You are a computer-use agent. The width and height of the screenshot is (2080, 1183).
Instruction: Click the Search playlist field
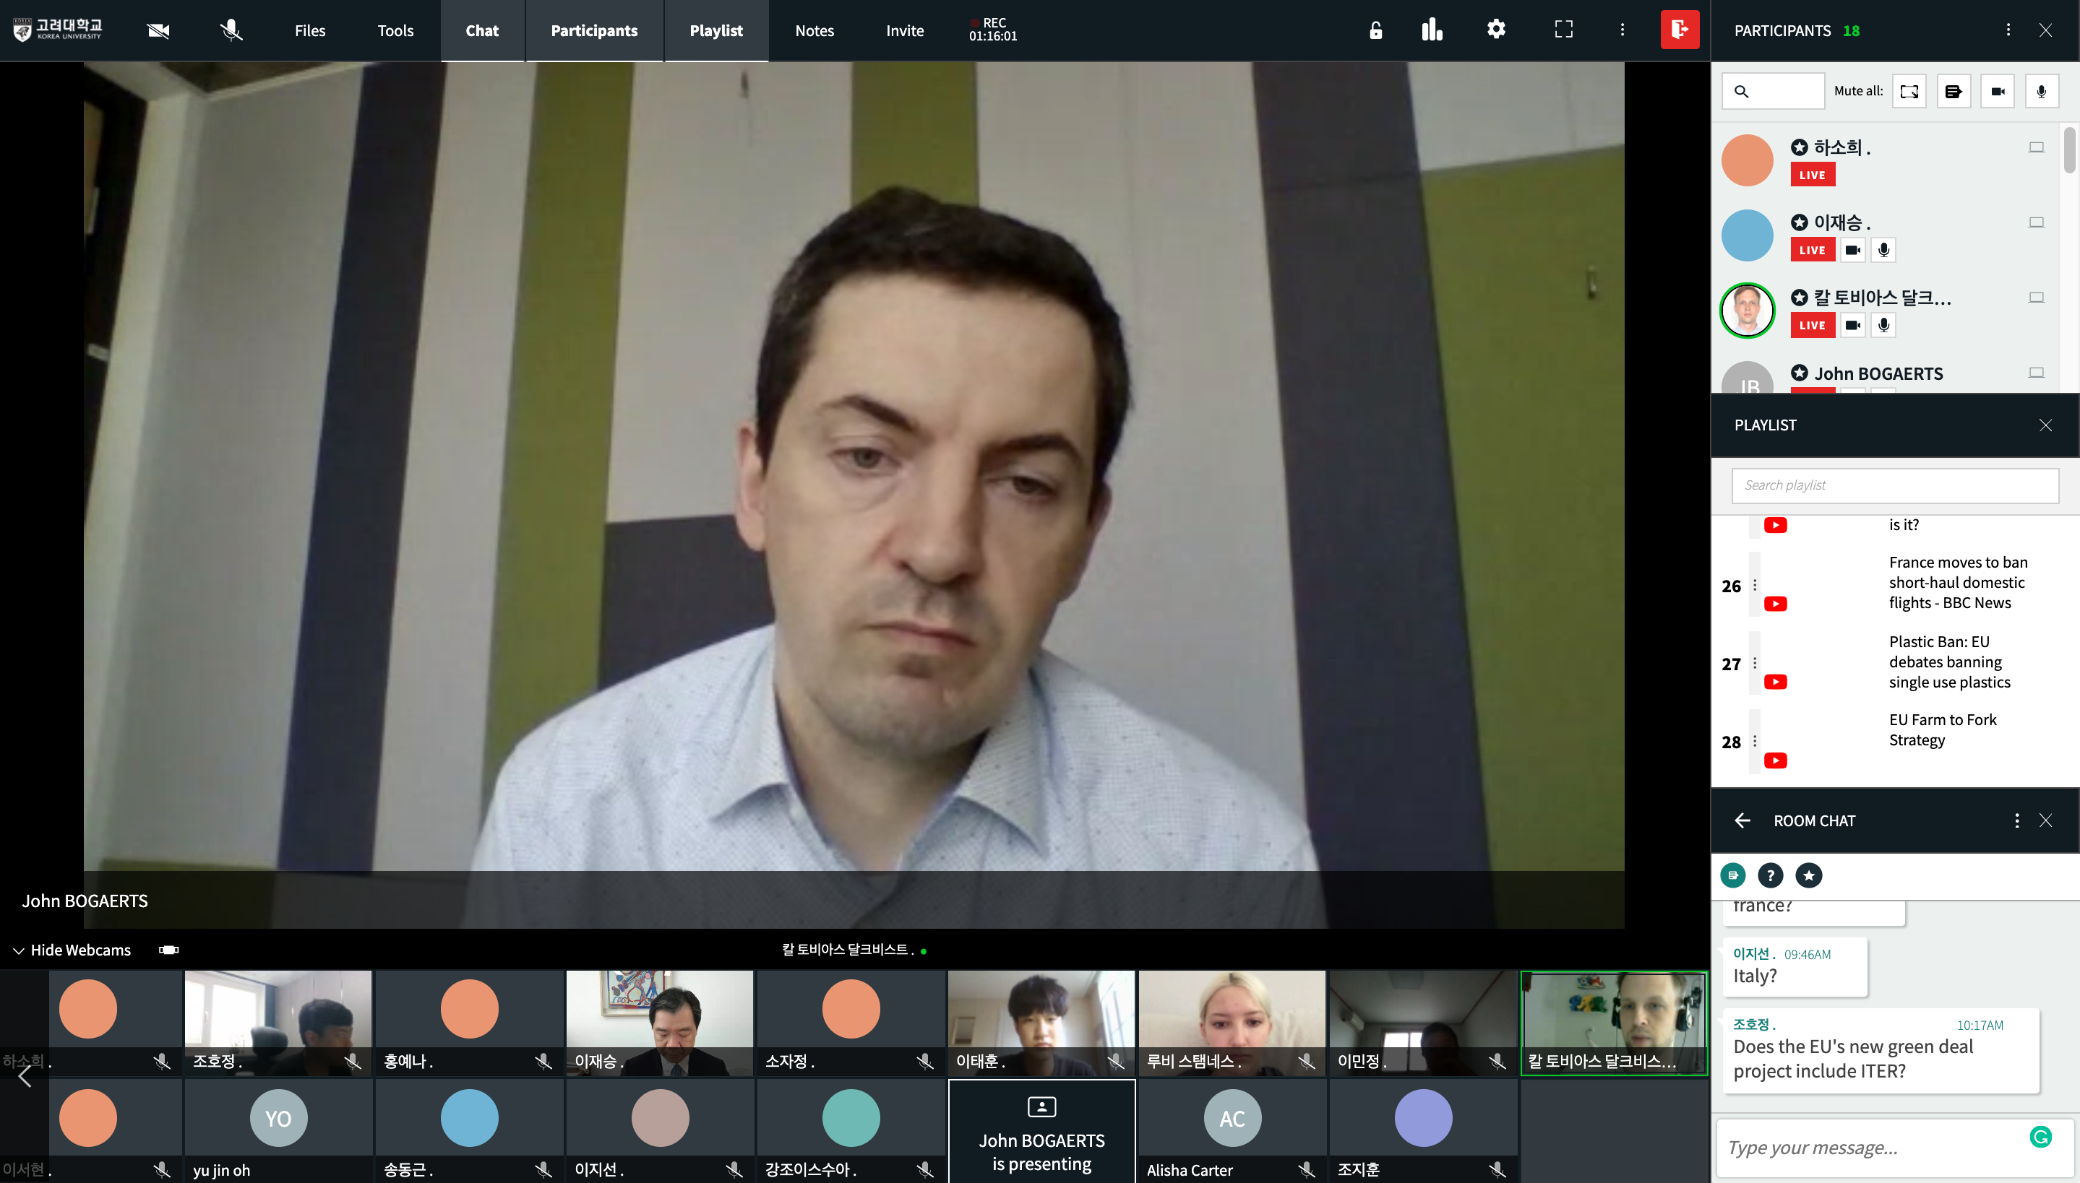point(1894,485)
